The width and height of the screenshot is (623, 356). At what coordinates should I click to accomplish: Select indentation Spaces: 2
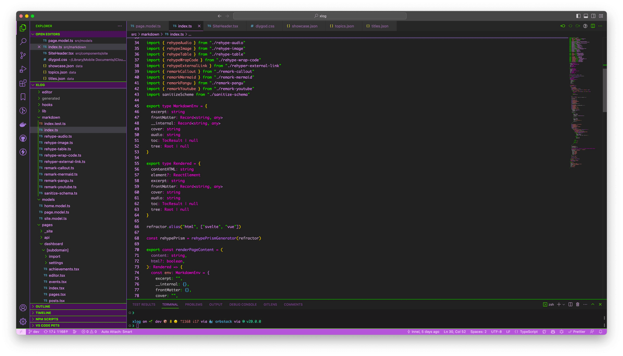coord(478,332)
